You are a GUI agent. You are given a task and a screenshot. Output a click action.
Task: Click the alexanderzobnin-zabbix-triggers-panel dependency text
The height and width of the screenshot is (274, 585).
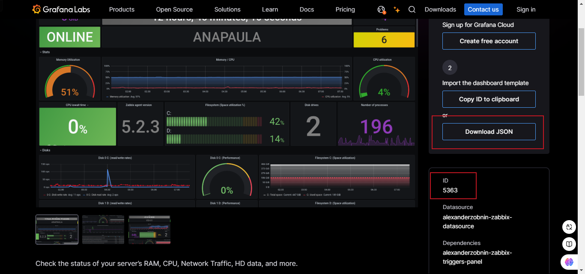click(x=478, y=257)
